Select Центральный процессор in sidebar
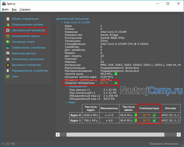The width and height of the screenshot is (184, 147). tap(28, 30)
